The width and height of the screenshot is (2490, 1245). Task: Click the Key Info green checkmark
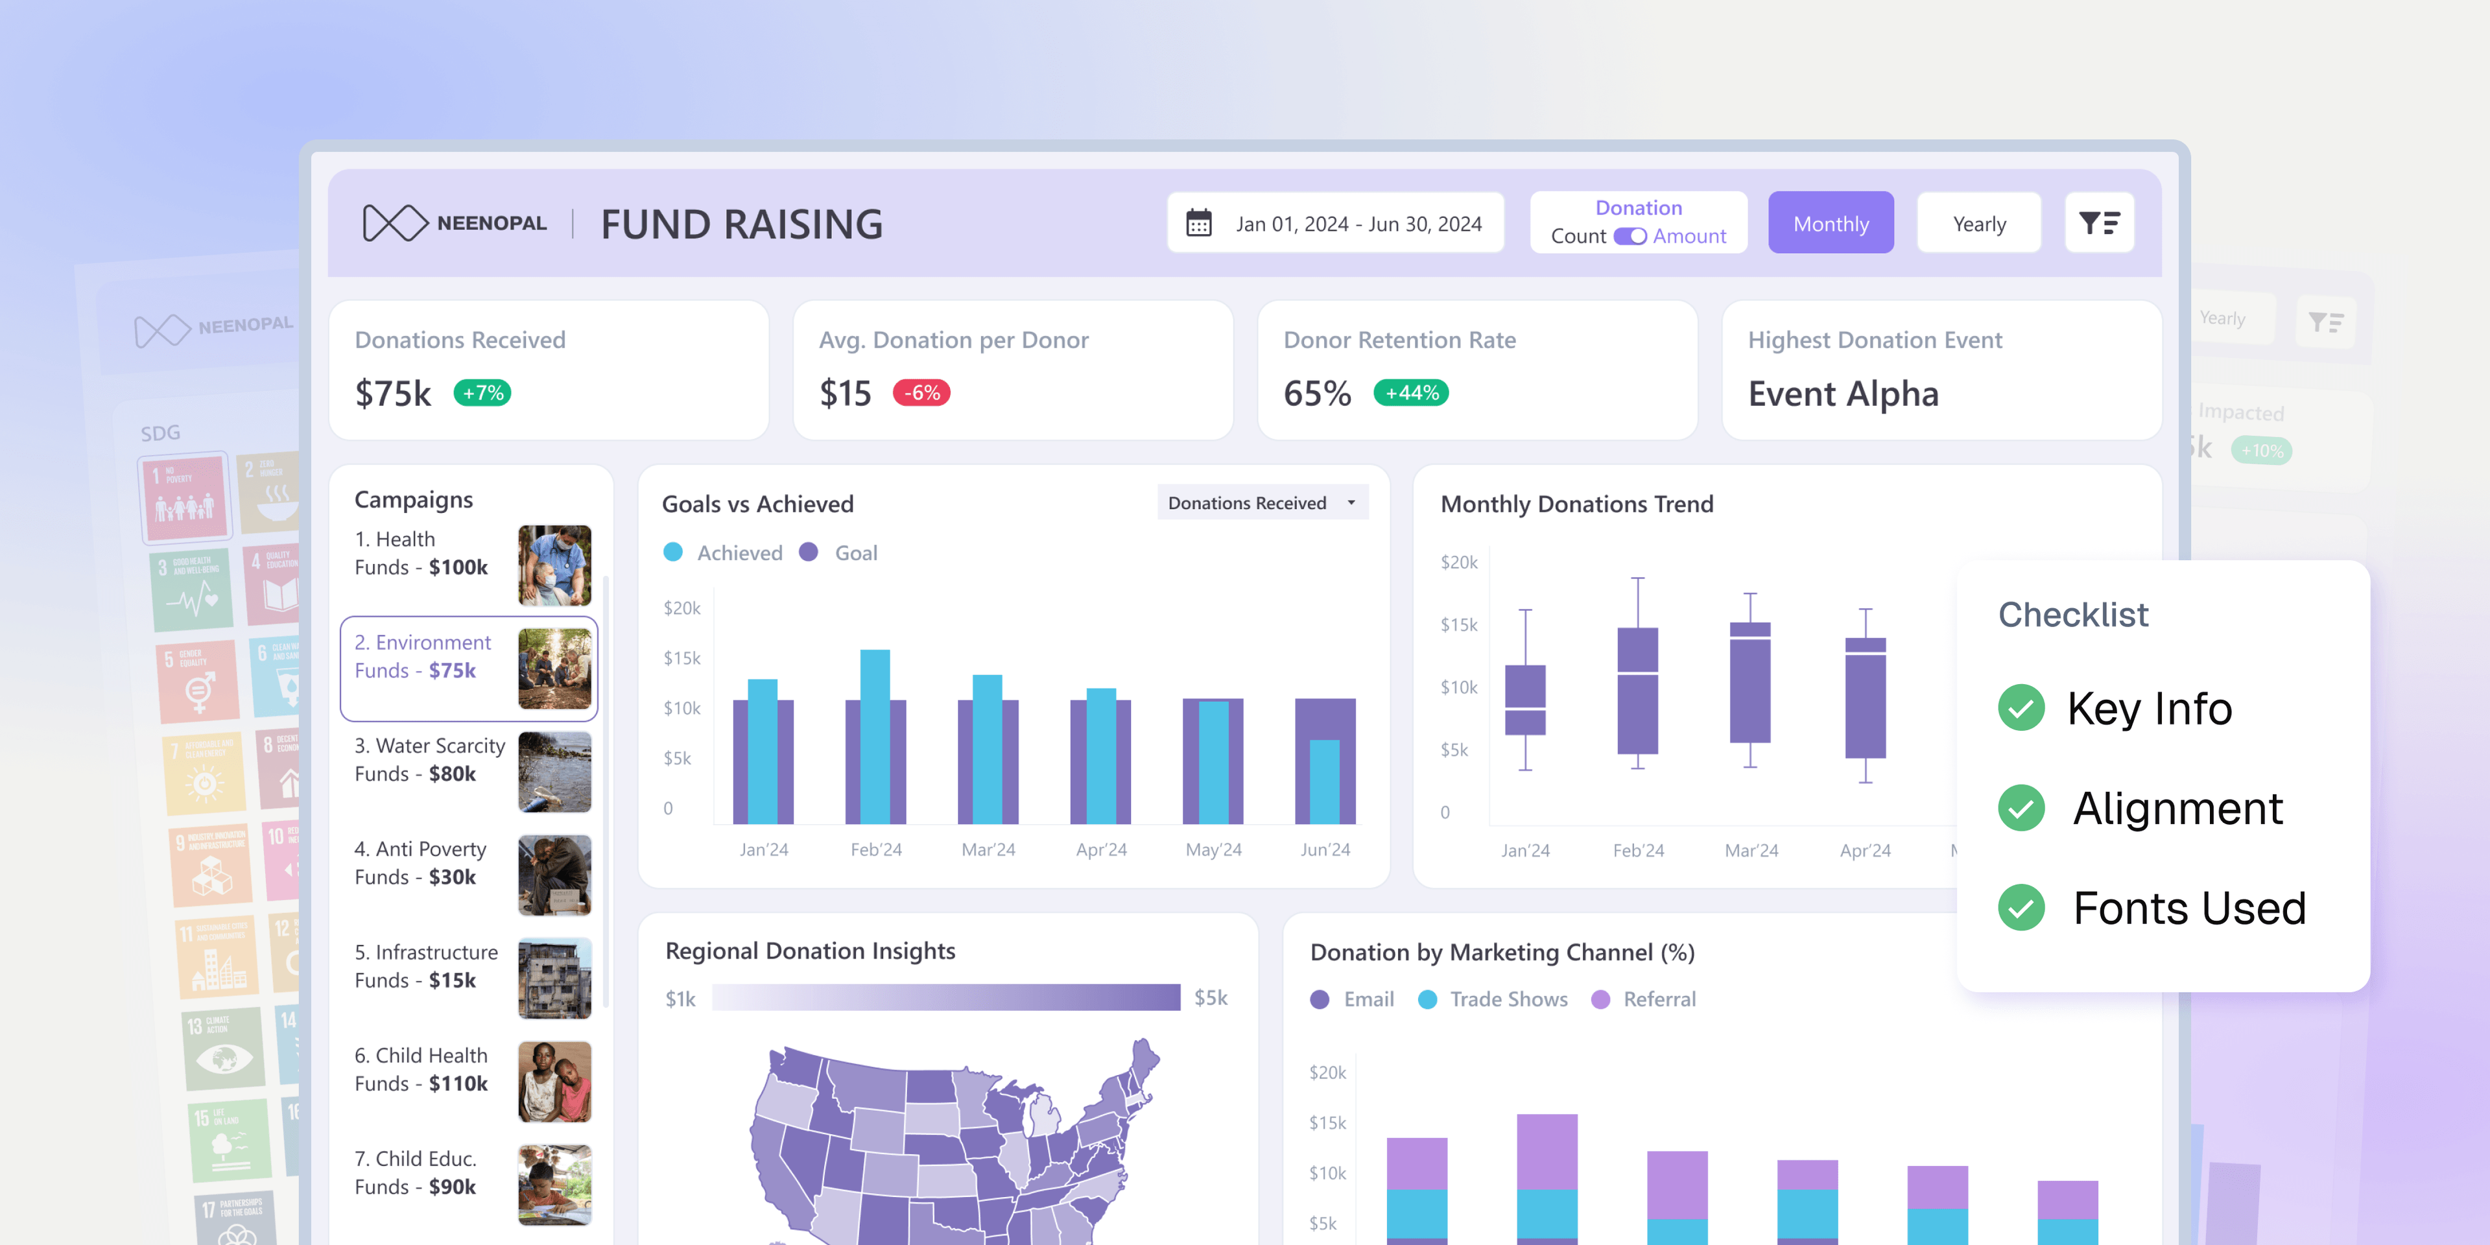(2021, 707)
